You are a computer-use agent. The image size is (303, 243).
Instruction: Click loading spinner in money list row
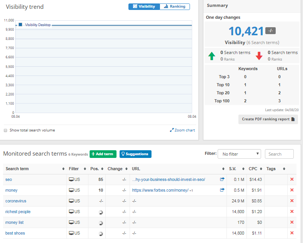click(x=101, y=223)
